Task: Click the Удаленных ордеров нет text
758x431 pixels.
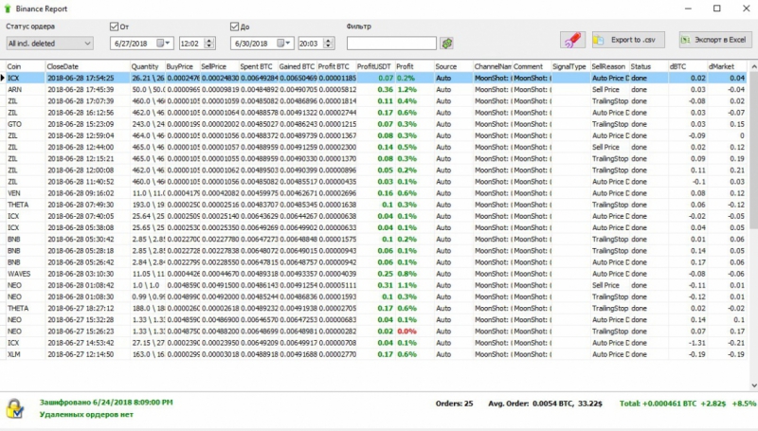Action: pyautogui.click(x=86, y=414)
